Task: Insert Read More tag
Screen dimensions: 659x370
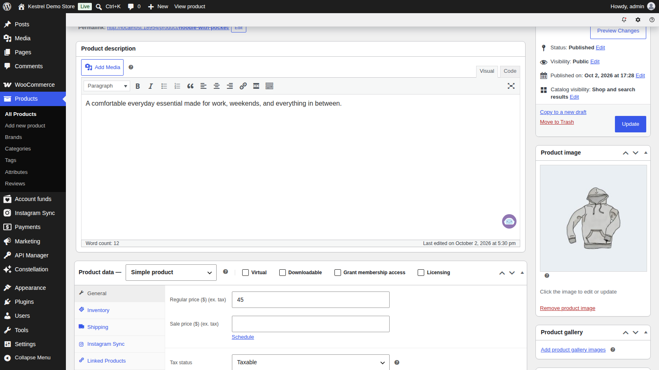Action: (256, 86)
